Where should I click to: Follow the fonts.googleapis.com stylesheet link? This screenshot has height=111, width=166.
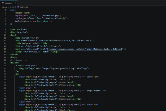click(x=84, y=49)
